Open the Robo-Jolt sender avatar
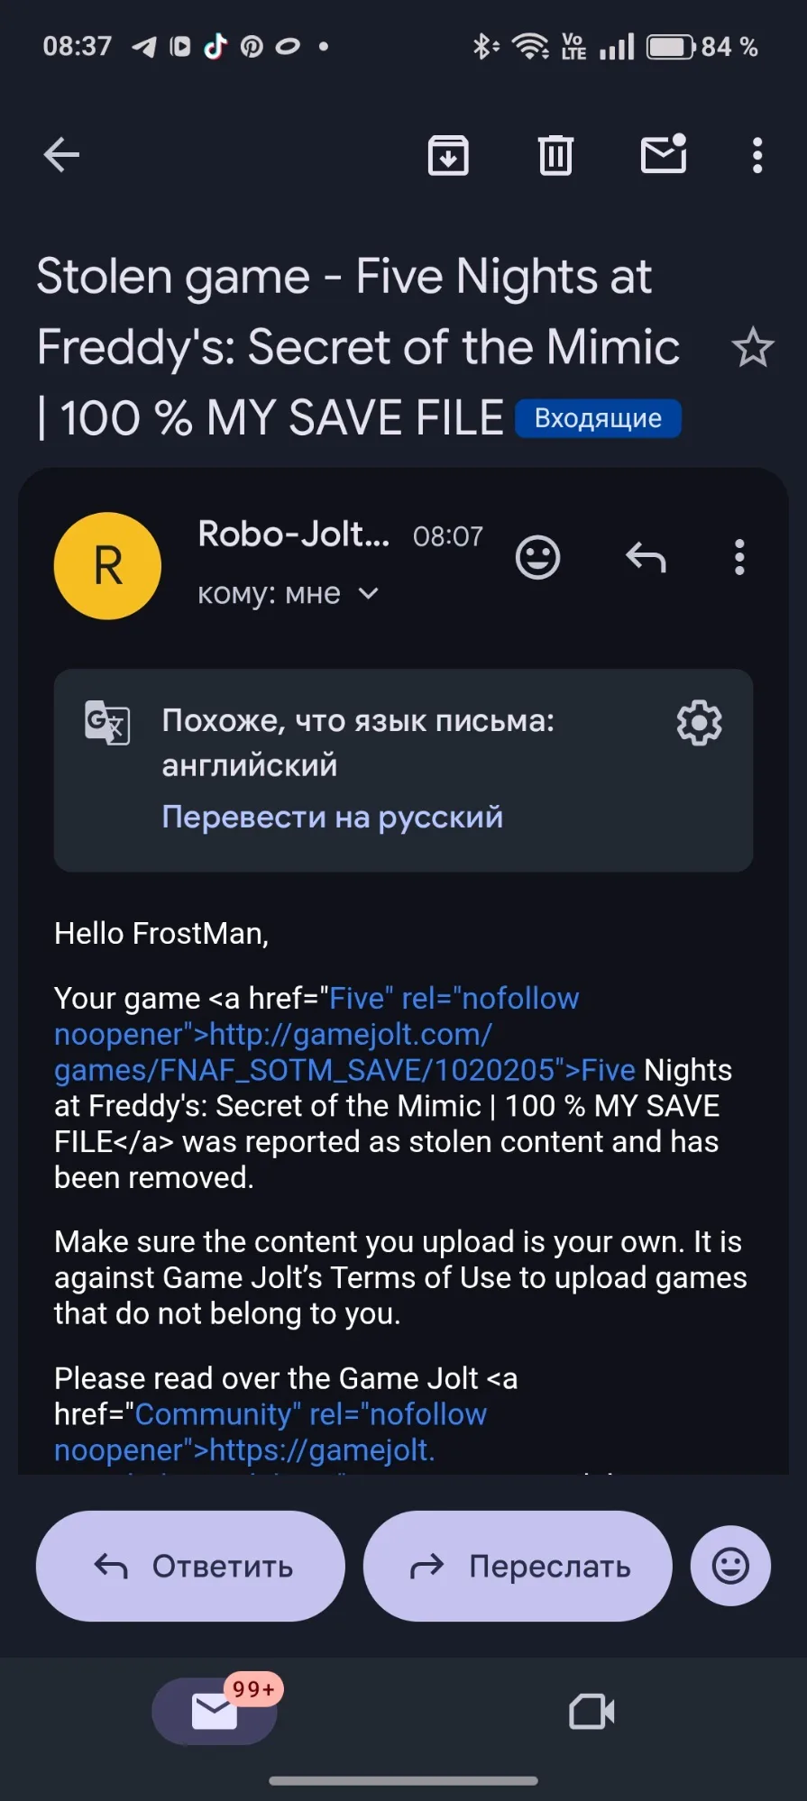 108,566
